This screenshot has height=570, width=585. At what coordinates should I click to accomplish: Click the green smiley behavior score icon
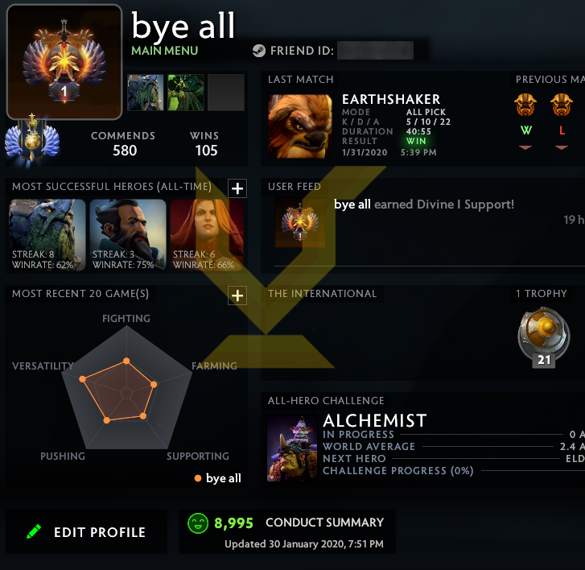click(x=198, y=523)
